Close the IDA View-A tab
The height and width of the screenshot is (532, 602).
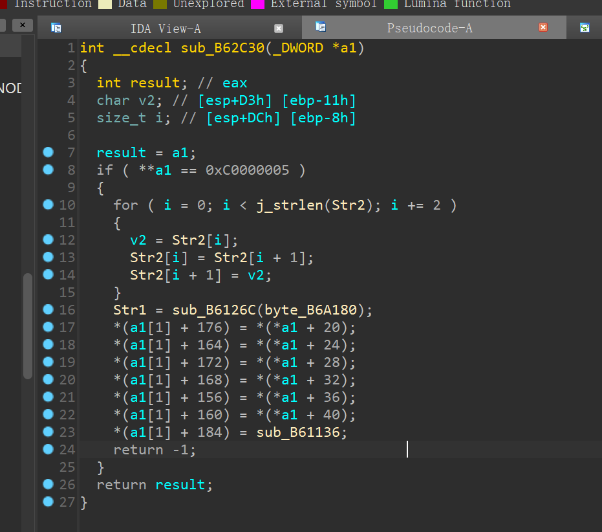pos(279,28)
